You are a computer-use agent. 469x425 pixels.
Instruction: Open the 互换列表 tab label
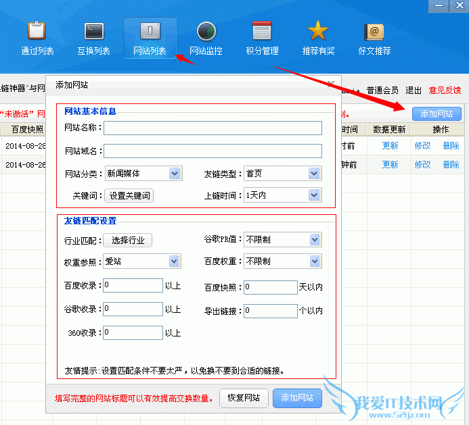pyautogui.click(x=93, y=51)
